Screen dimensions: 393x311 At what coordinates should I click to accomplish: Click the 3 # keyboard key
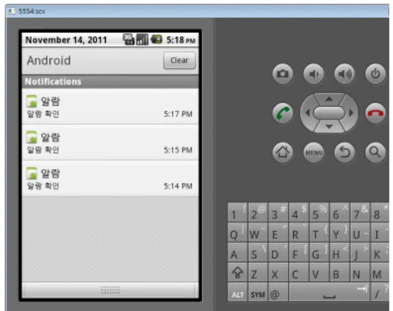point(279,213)
